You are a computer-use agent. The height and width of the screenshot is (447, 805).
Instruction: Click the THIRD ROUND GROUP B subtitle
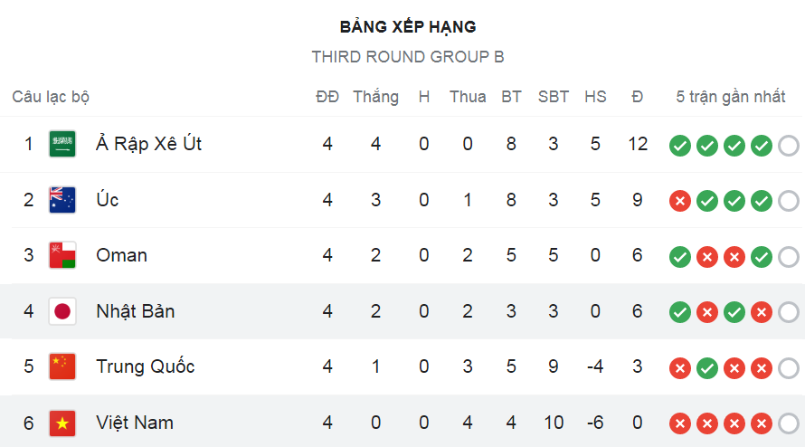(x=408, y=56)
